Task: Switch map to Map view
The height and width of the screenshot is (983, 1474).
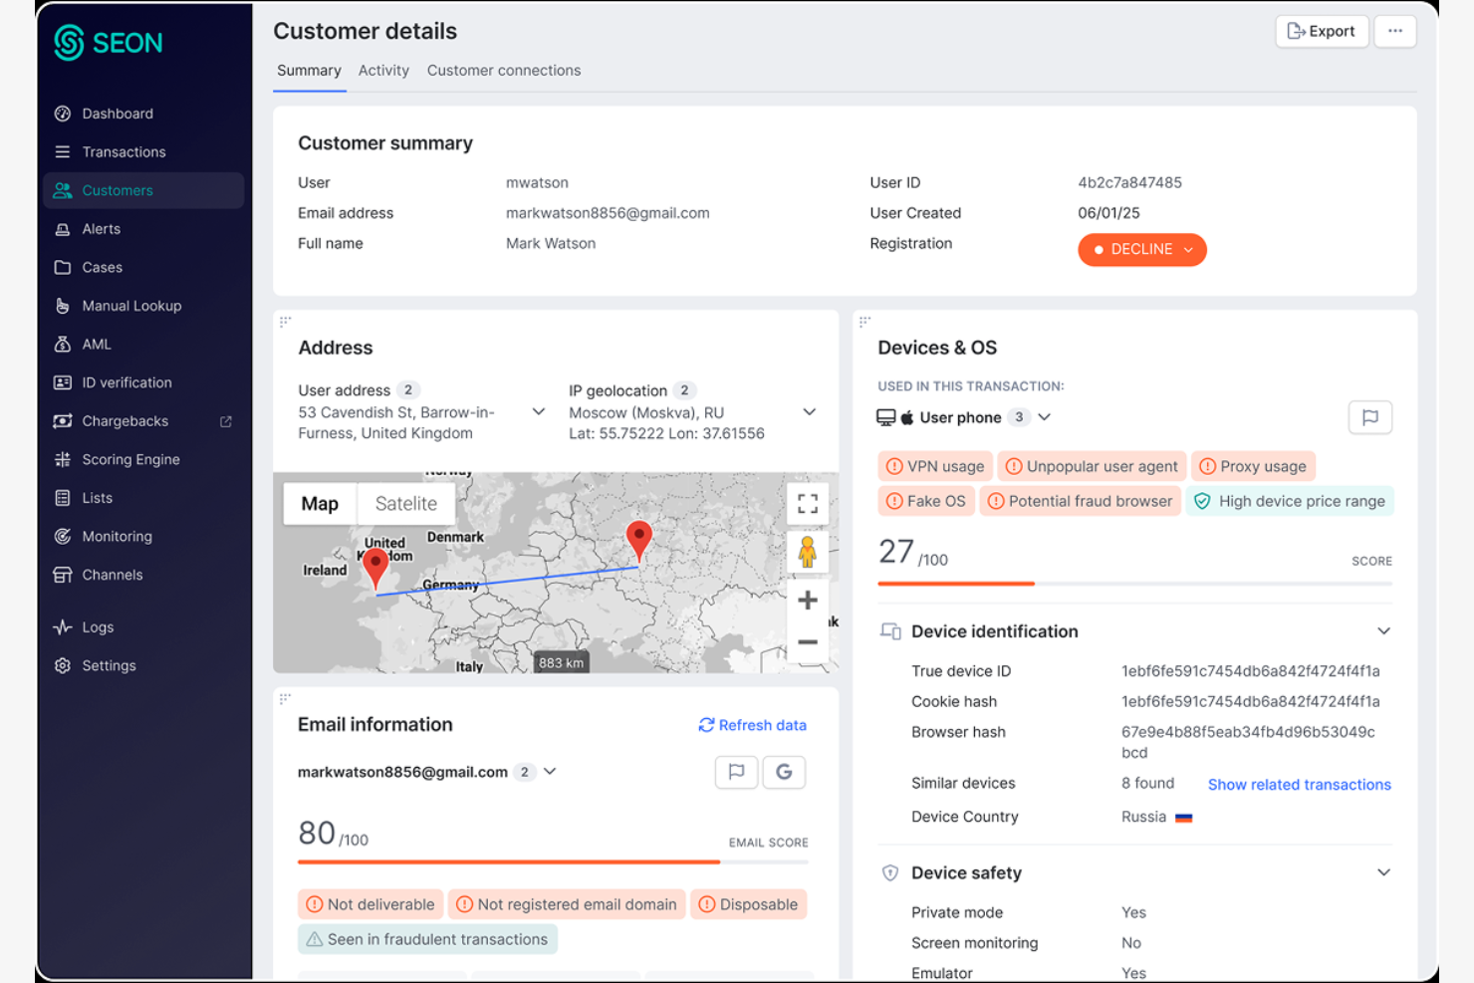Action: (320, 504)
